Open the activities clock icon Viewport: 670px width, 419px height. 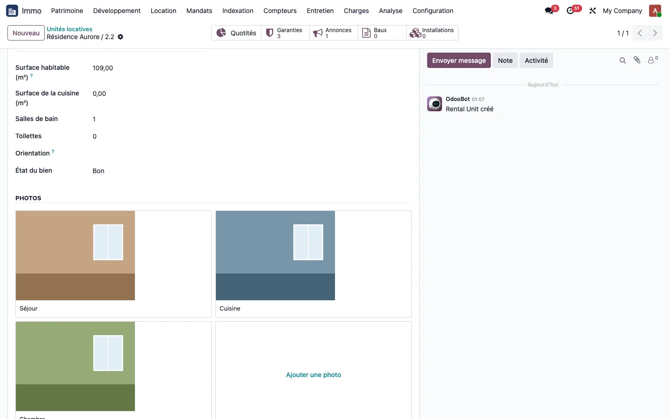[570, 11]
